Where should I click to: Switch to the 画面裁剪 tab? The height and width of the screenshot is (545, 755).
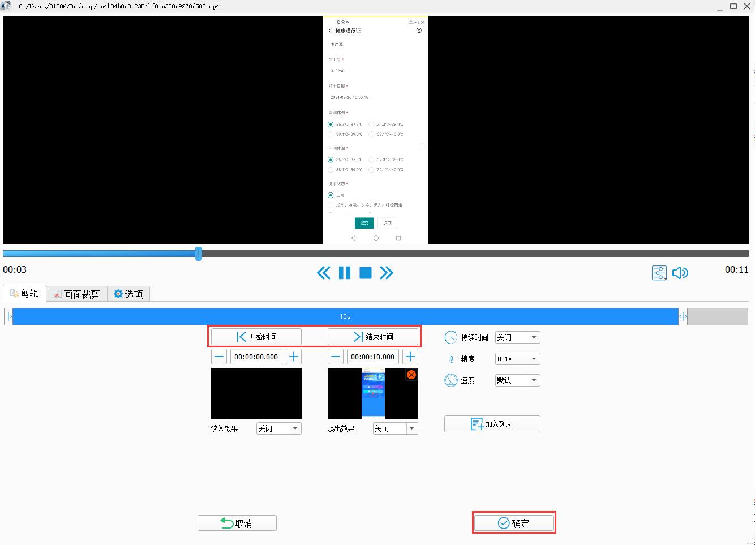tap(76, 294)
